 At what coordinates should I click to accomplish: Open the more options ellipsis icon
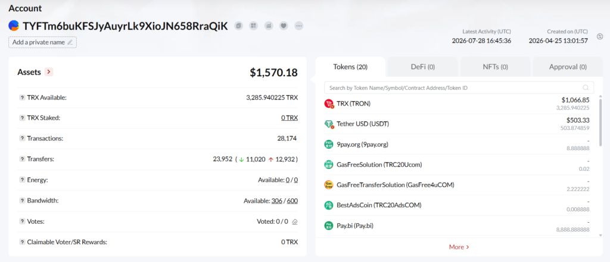[x=299, y=26]
